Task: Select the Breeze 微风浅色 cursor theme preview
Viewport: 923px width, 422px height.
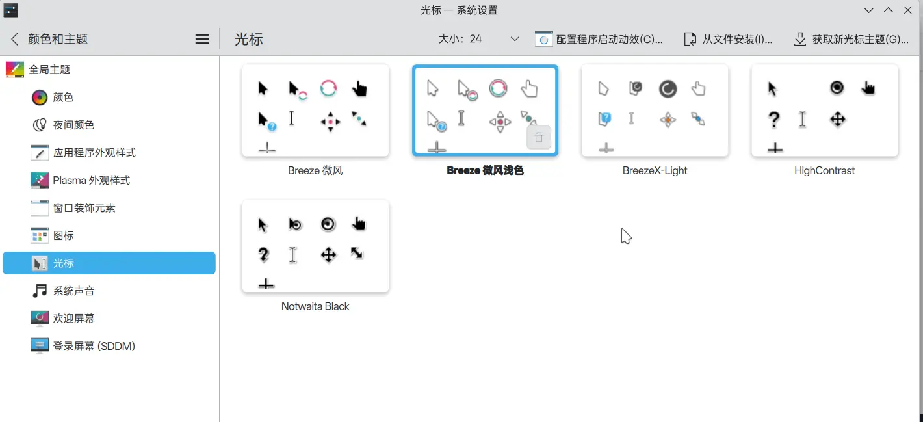Action: pyautogui.click(x=486, y=111)
